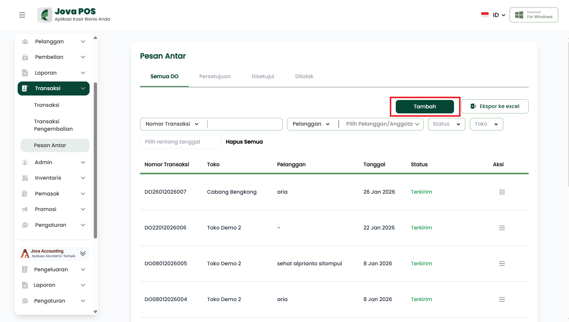This screenshot has width=569, height=322.
Task: Open action menu for DO08012026005 row
Action: pos(502,264)
